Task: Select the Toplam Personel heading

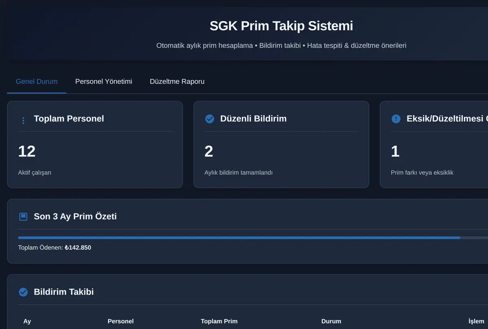Action: click(x=69, y=118)
